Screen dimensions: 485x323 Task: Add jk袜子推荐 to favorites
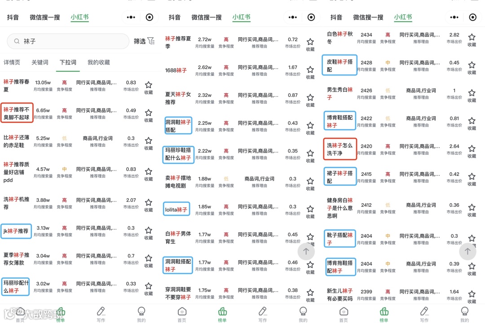[x=149, y=230]
